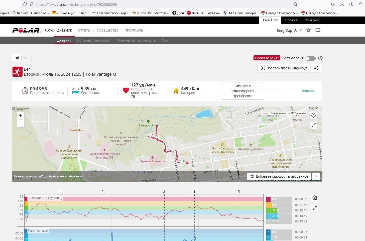Open the tracking protection shield icon

tap(25, 4)
